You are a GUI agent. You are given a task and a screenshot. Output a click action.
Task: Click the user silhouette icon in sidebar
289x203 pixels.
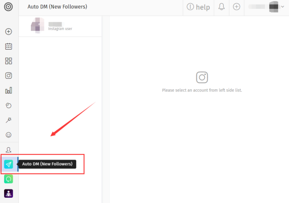8,150
